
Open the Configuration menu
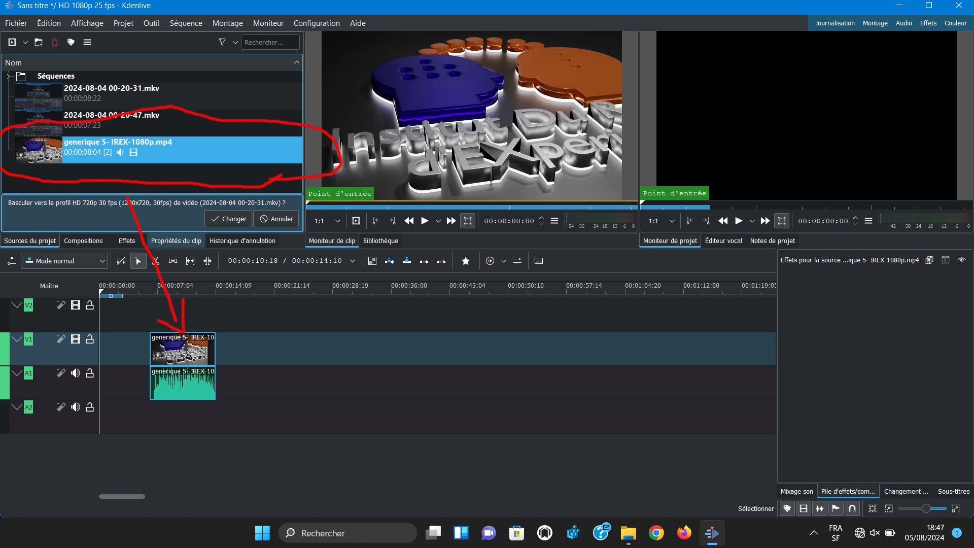point(317,23)
